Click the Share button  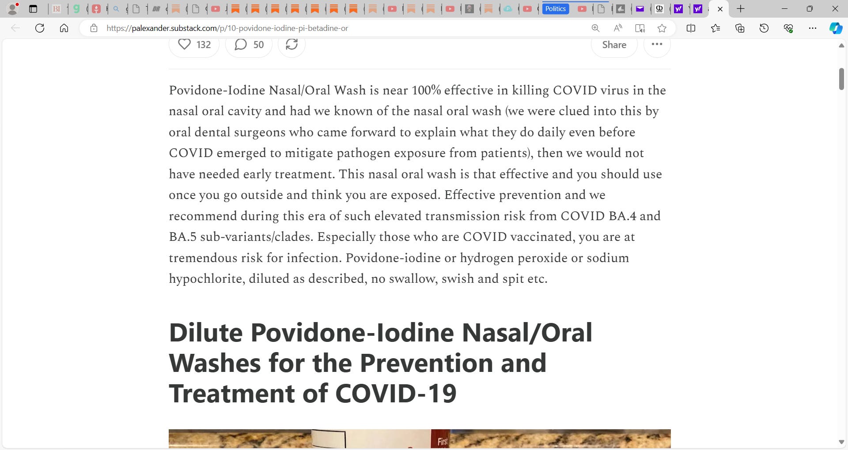(614, 45)
